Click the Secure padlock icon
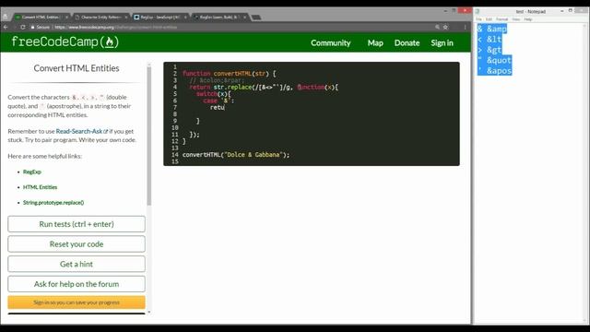Image resolution: width=590 pixels, height=332 pixels. click(x=33, y=27)
